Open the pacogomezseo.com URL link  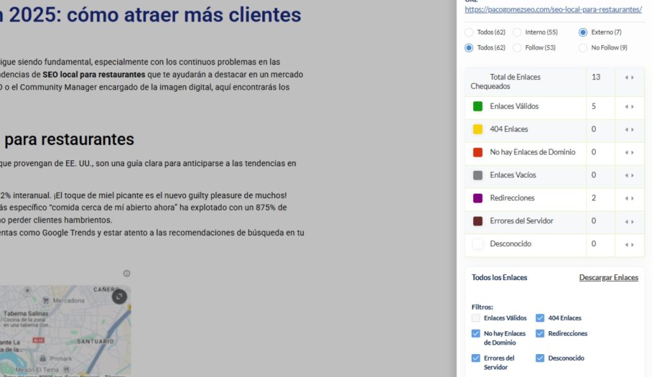[553, 10]
